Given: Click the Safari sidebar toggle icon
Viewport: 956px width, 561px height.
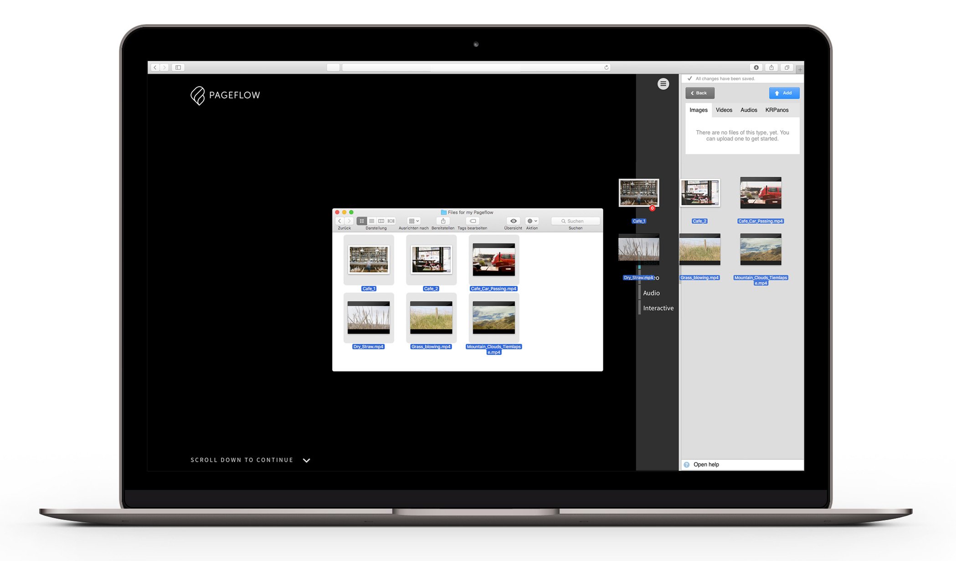Looking at the screenshot, I should tap(178, 67).
